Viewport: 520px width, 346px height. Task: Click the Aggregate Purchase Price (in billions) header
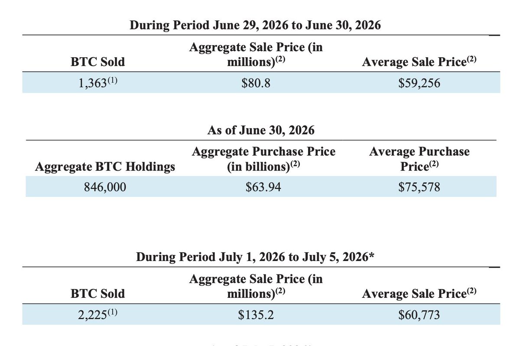[x=263, y=159]
